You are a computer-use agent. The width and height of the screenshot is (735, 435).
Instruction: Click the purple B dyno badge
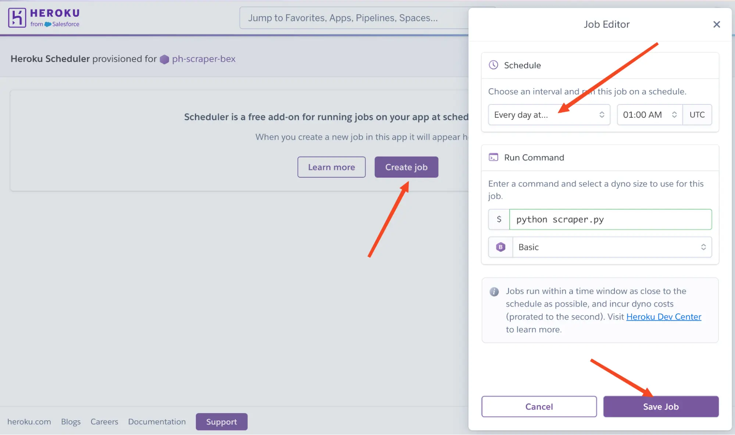500,247
